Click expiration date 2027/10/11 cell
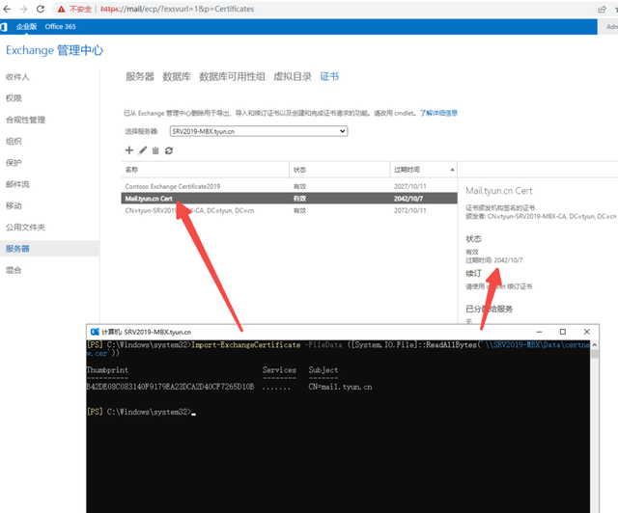Viewport: 618px width, 513px height. tap(409, 186)
